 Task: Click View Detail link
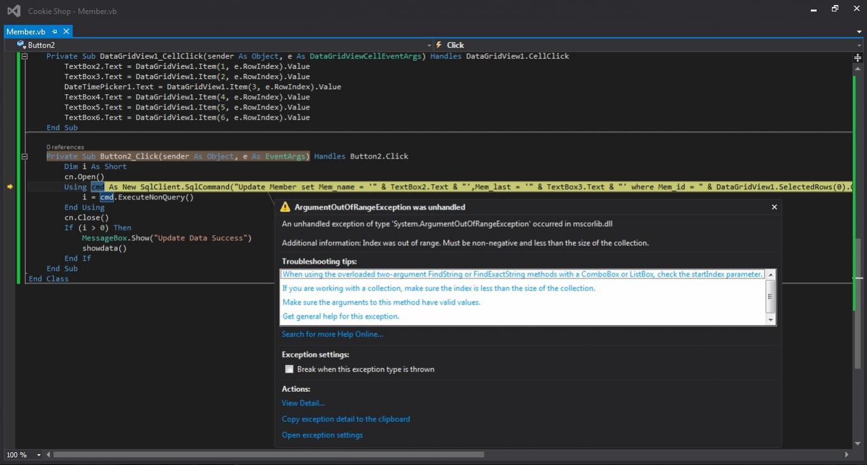303,403
